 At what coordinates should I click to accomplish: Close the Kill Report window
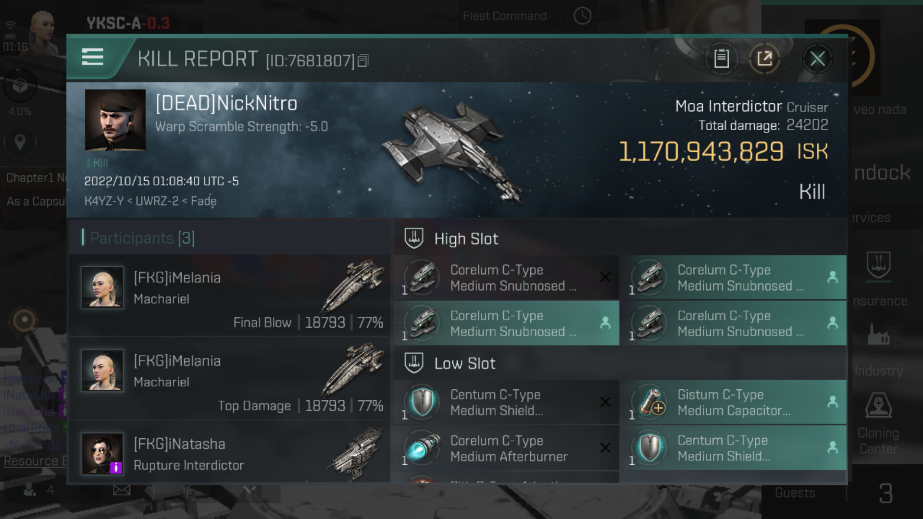pyautogui.click(x=817, y=59)
